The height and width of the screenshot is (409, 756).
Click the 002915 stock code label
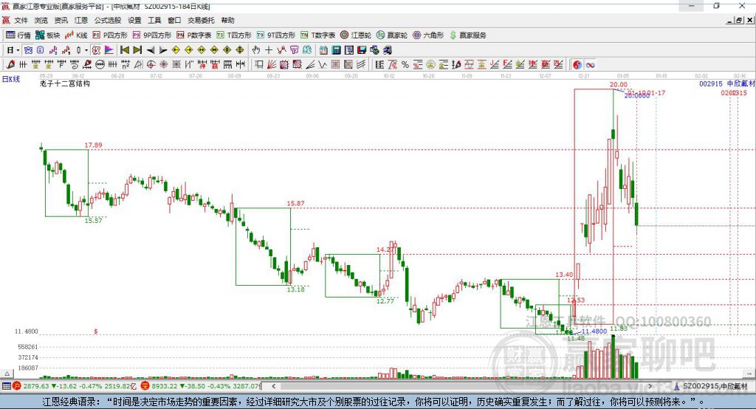click(x=711, y=83)
